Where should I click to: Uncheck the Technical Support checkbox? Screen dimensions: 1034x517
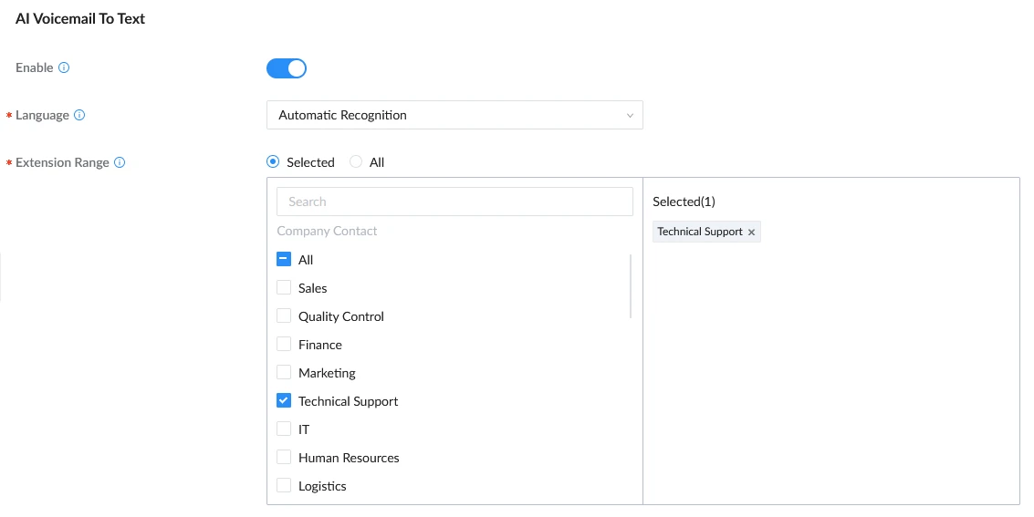point(284,400)
